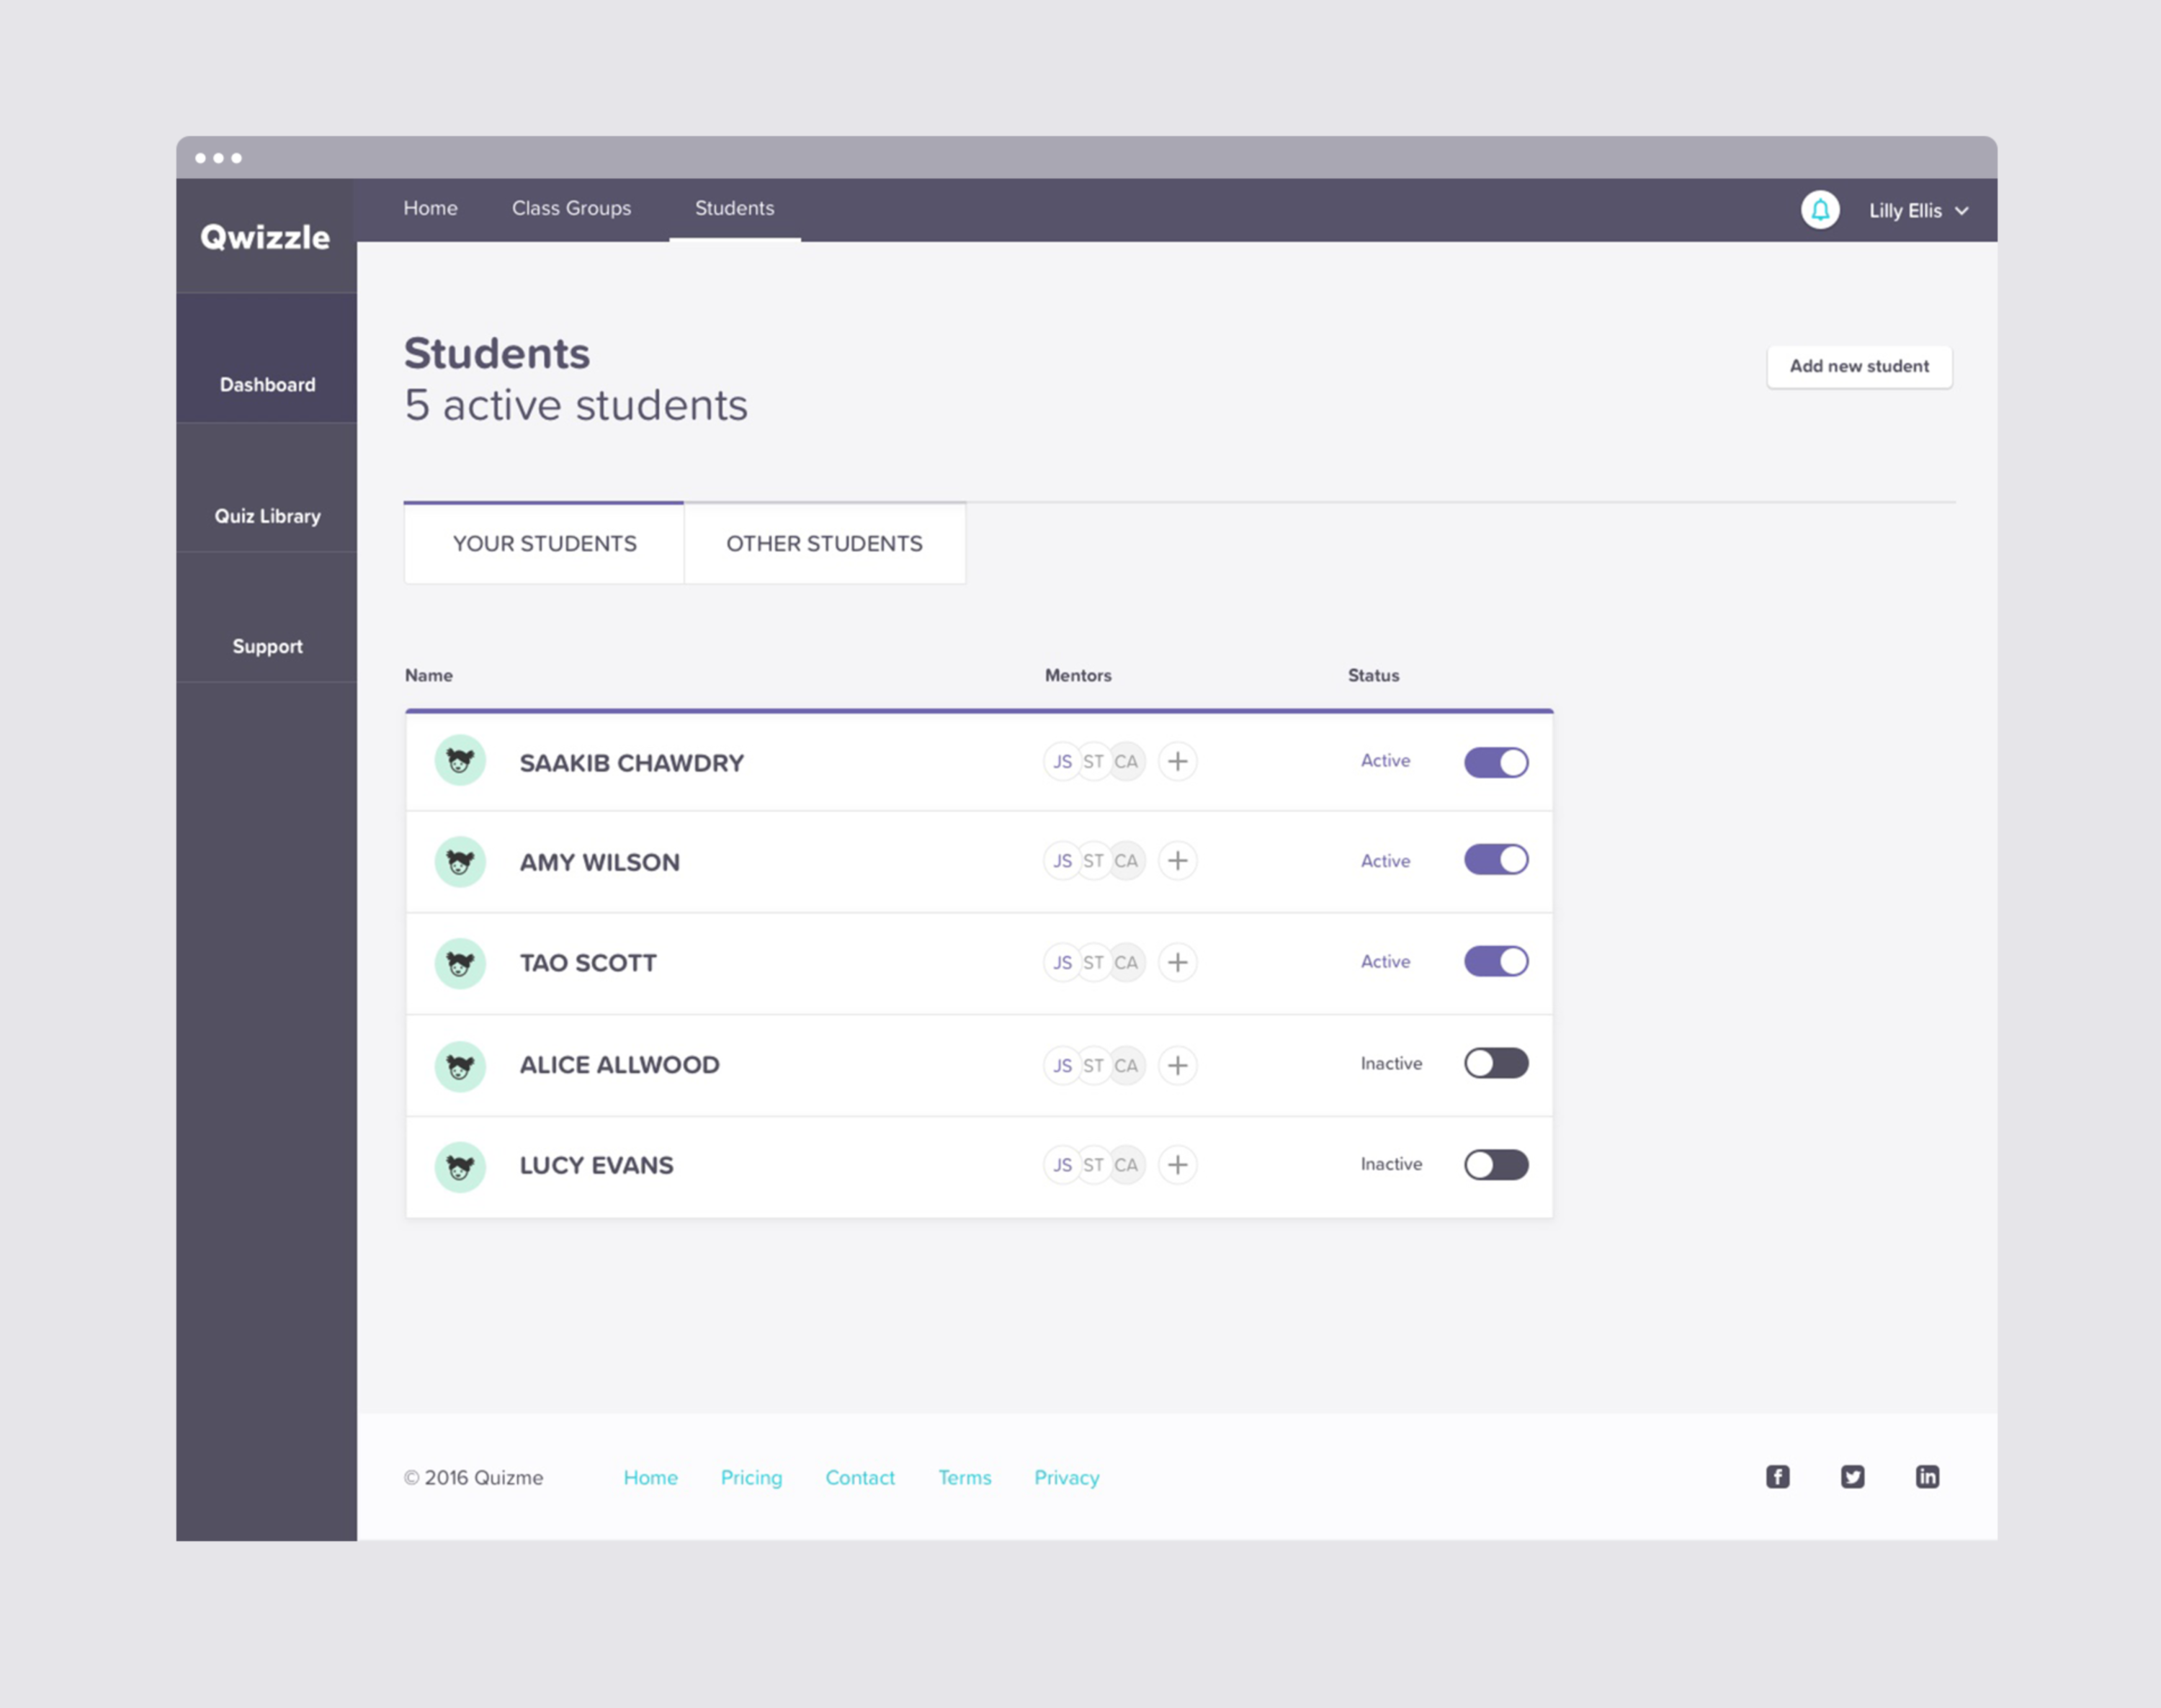Select the name Saakib Chawdry
The image size is (2161, 1708).
tap(631, 763)
